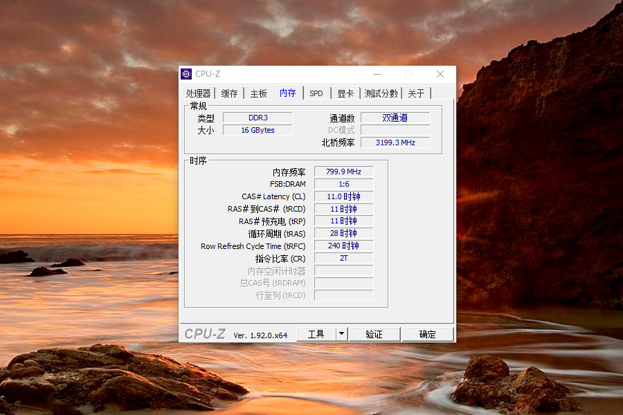
Task: Open the 关于 tab
Action: tap(417, 93)
